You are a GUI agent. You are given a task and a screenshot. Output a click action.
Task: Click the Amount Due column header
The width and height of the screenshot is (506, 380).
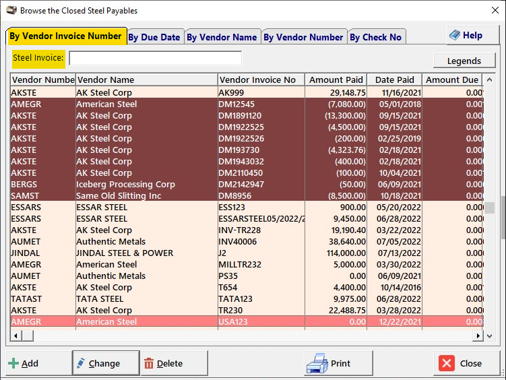pyautogui.click(x=452, y=80)
